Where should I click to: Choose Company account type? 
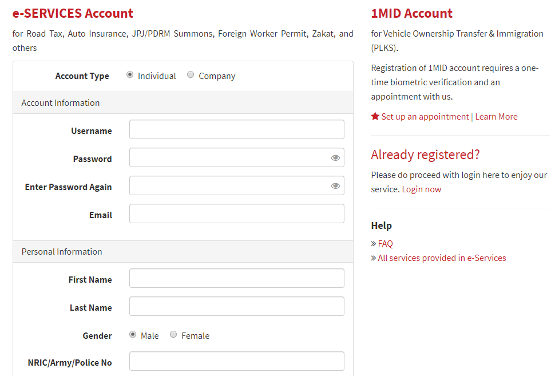[191, 75]
